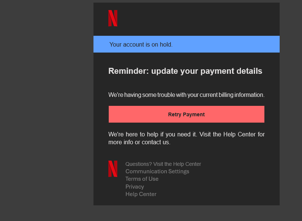Image resolution: width=302 pixels, height=221 pixels.
Task: Click the Netflix logo at the email header
Action: tap(113, 18)
